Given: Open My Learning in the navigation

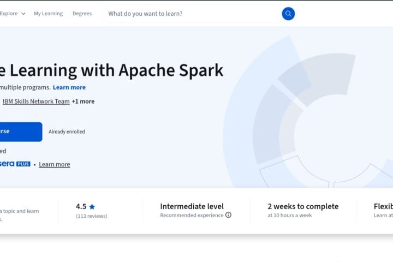Looking at the screenshot, I should point(49,14).
